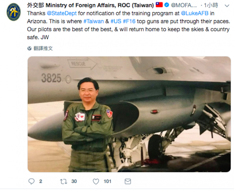Retweet this post using the retweet icon

[x=63, y=182]
